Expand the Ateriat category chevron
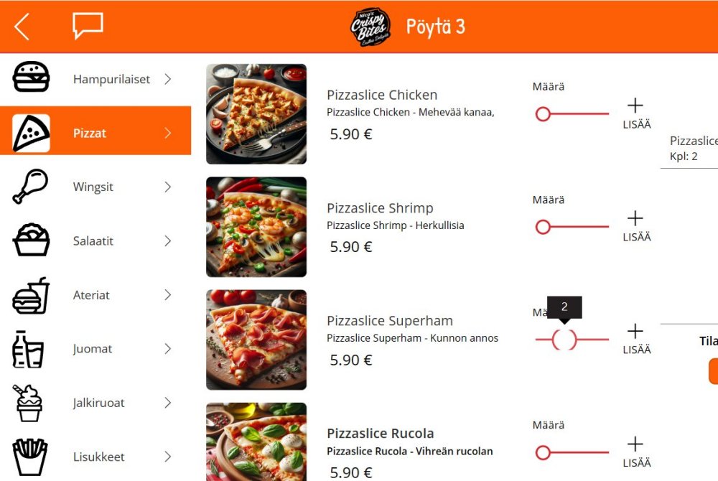The width and height of the screenshot is (718, 481). (168, 295)
